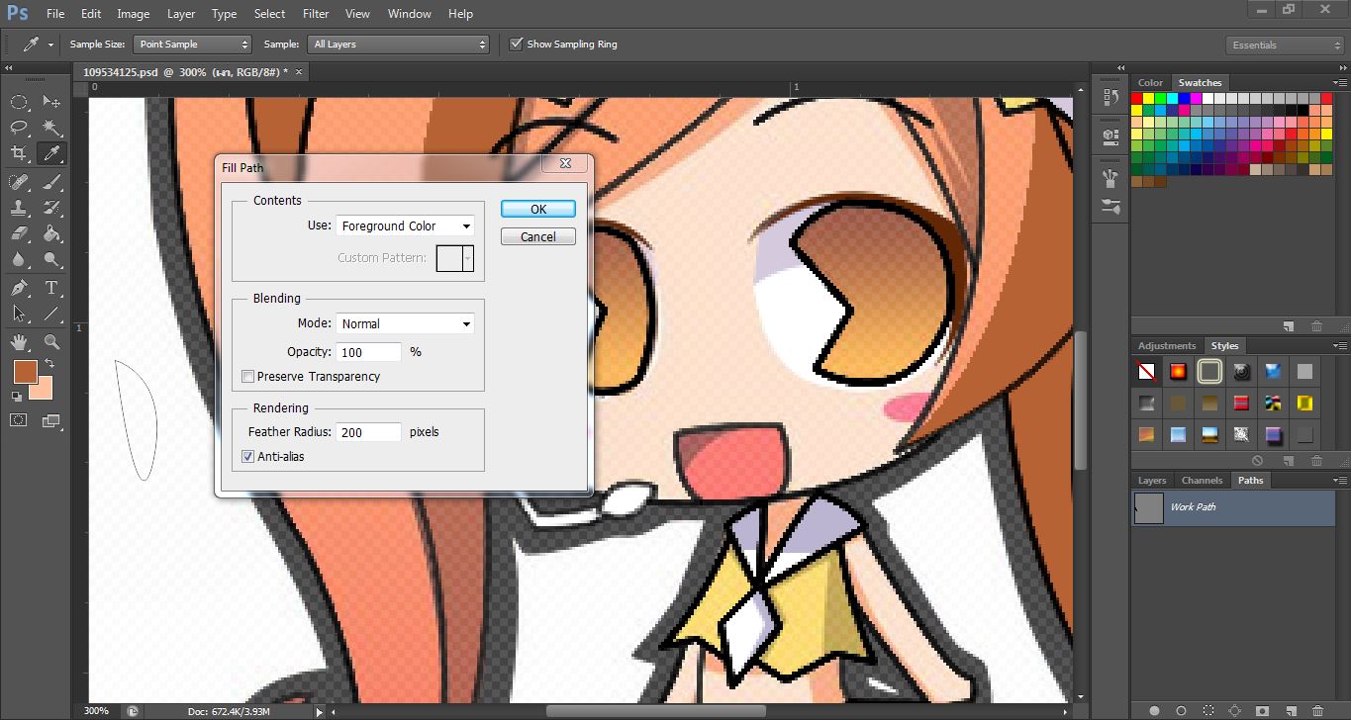Open the Brush Presets panel icon
The width and height of the screenshot is (1351, 720).
click(1110, 207)
